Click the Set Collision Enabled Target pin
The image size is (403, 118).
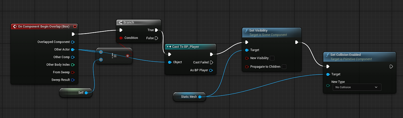coord(328,74)
